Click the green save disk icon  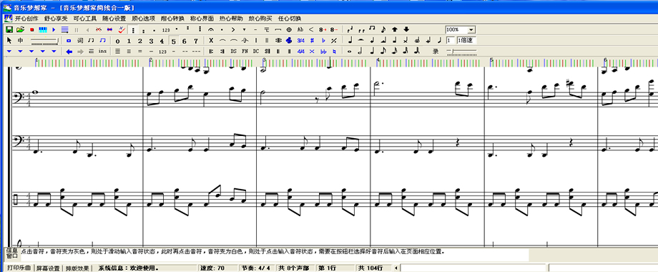tap(9, 30)
